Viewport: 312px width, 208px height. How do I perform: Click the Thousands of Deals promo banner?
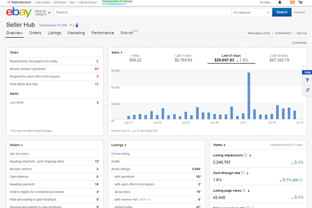117,3
